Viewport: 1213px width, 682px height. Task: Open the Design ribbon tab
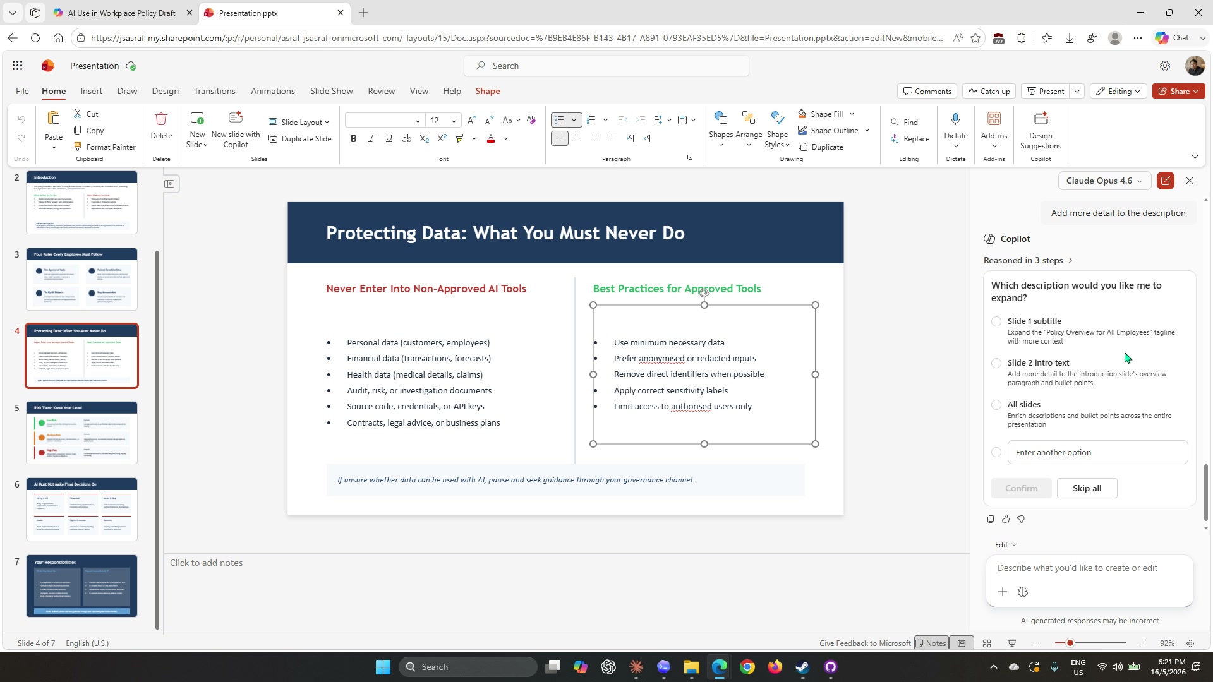pos(166,92)
